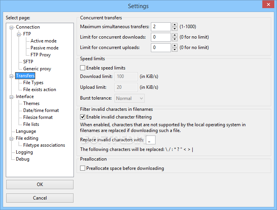This screenshot has width=277, height=210.
Task: Open the File lists page
Action: pos(31,124)
